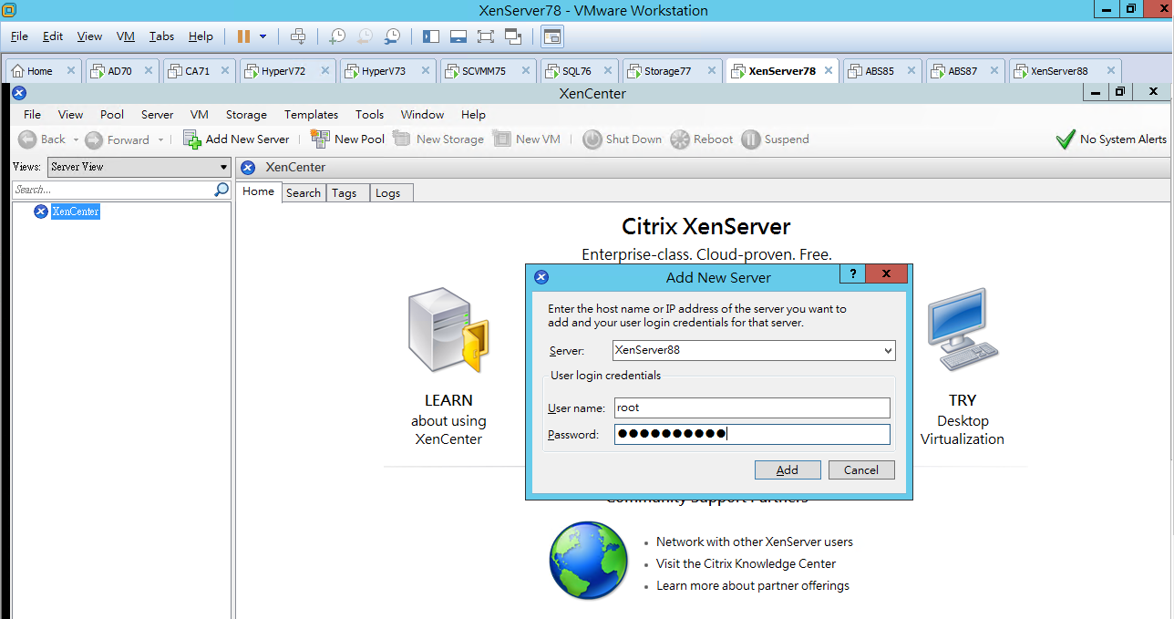Select the XenCenter node in the tree

76,211
